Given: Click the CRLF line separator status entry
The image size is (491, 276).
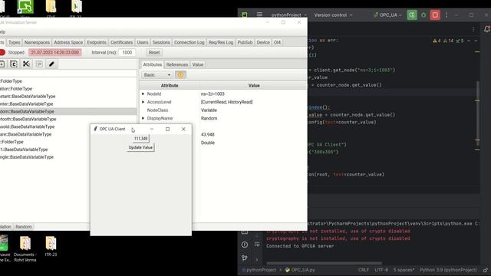Looking at the screenshot, I should click(x=364, y=270).
